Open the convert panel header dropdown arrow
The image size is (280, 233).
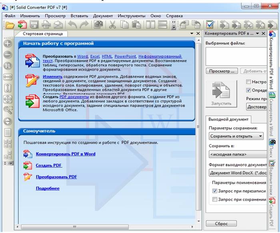click(x=258, y=33)
